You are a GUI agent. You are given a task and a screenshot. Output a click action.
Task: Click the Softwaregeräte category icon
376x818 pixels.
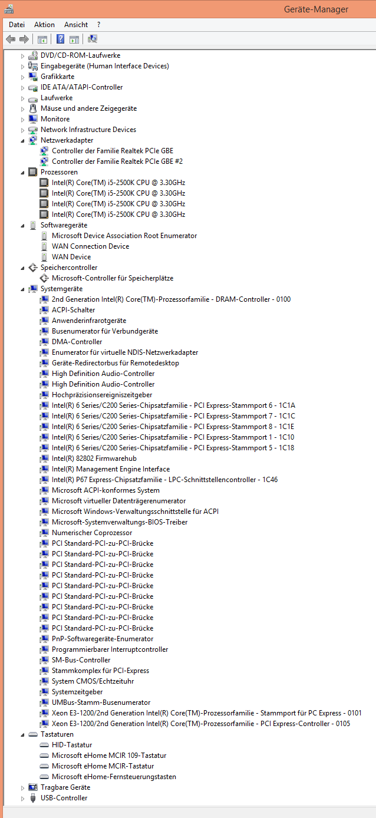click(x=33, y=225)
